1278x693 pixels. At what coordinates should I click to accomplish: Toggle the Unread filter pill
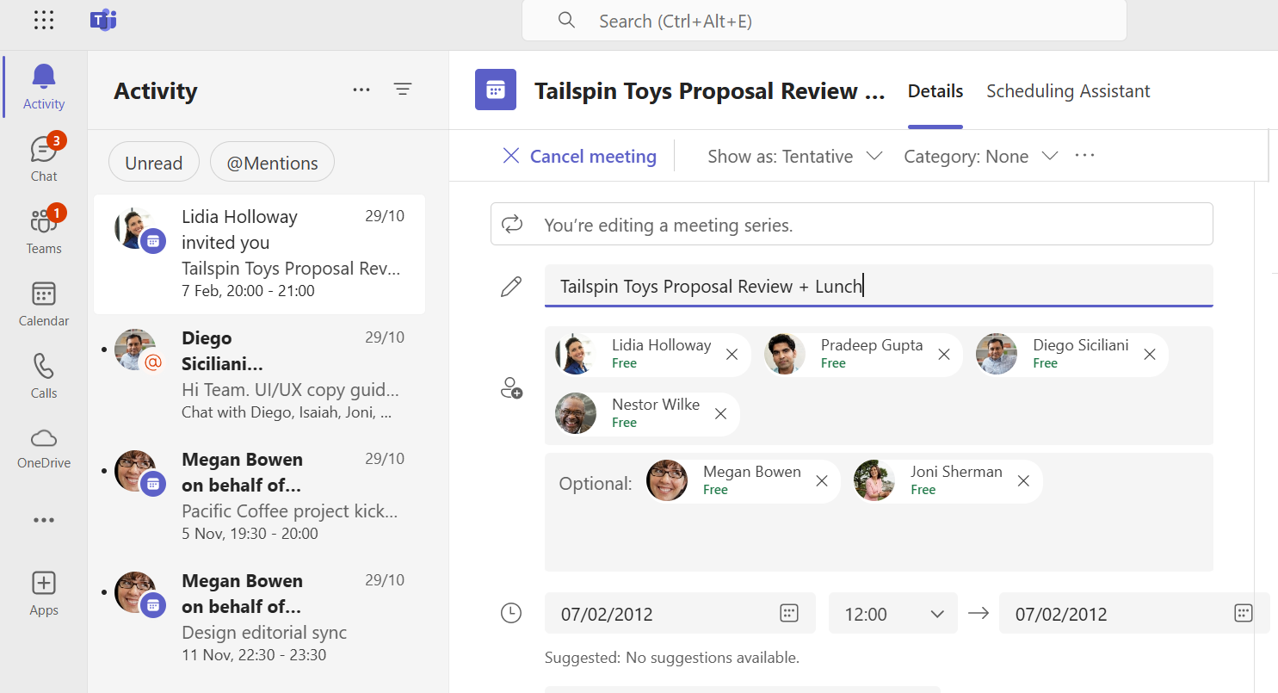[x=154, y=162]
